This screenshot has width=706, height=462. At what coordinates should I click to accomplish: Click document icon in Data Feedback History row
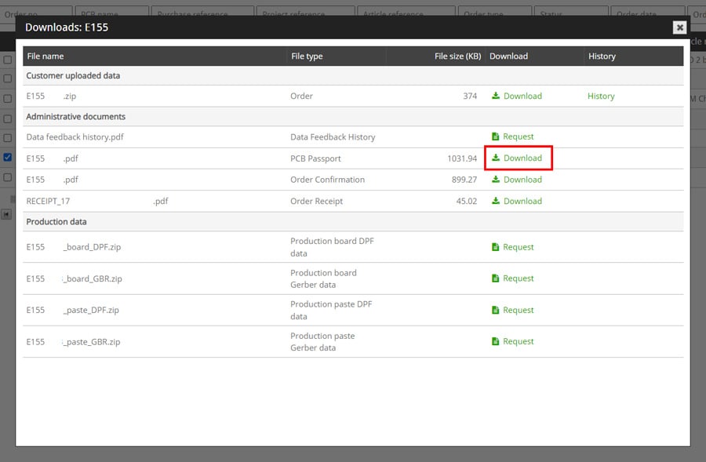495,136
